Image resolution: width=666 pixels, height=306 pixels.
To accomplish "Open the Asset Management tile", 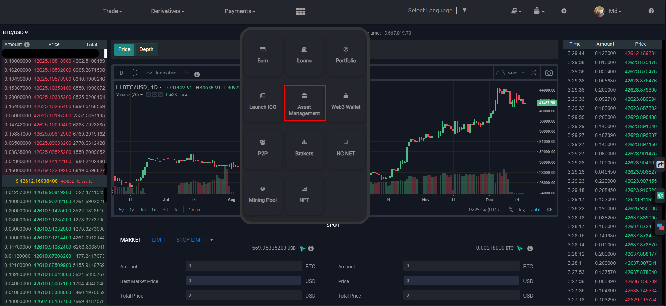I will click(304, 103).
